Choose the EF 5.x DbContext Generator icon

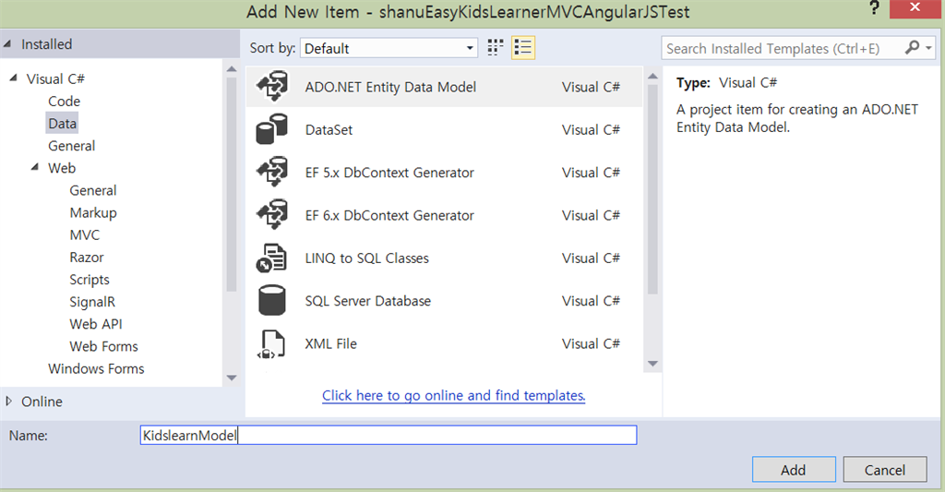[x=271, y=173]
